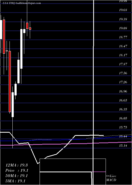The height and width of the screenshot is (185, 132).
Task: Click the 16.65 price axis label
Action: [x=123, y=100]
